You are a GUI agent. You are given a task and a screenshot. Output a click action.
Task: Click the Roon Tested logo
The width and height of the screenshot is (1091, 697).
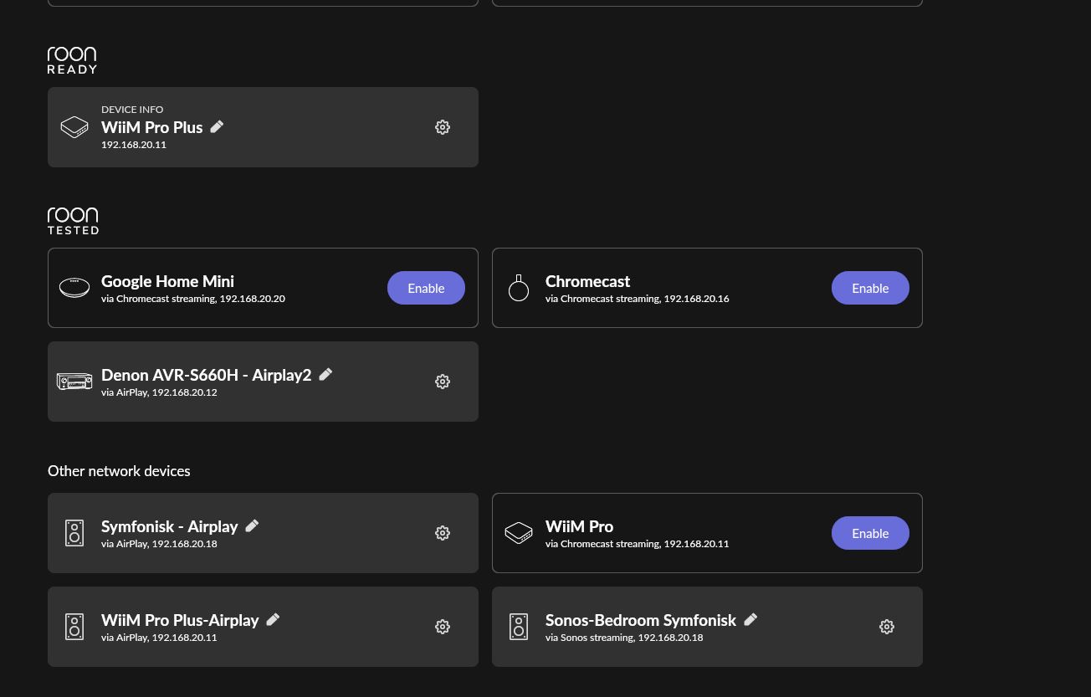[x=73, y=221]
